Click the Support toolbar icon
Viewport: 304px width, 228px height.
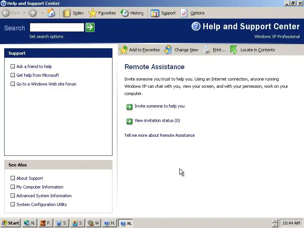[x=155, y=13]
